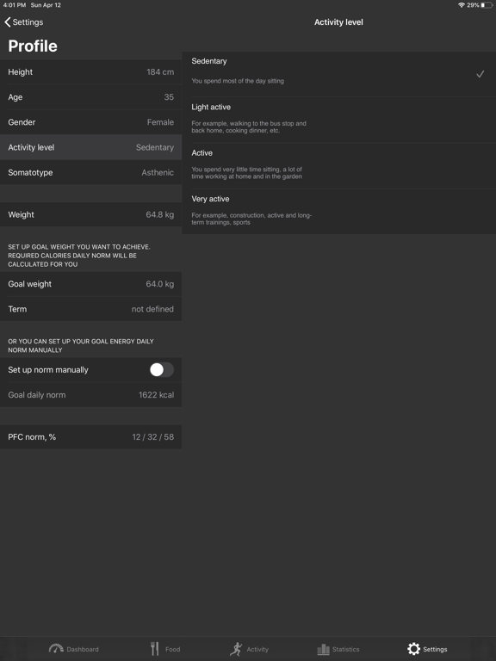Tap the Goal daily norm row
The image size is (496, 661).
(x=90, y=395)
